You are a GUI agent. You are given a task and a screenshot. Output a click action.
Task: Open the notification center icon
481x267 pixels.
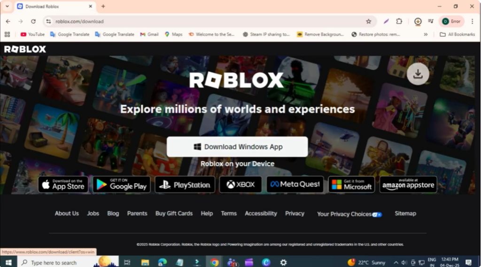(468, 262)
